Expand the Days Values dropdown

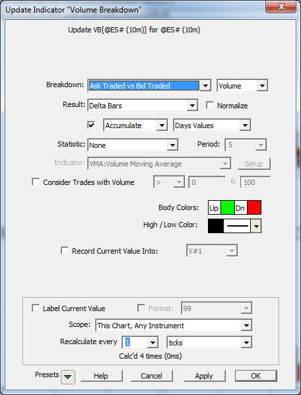245,126
